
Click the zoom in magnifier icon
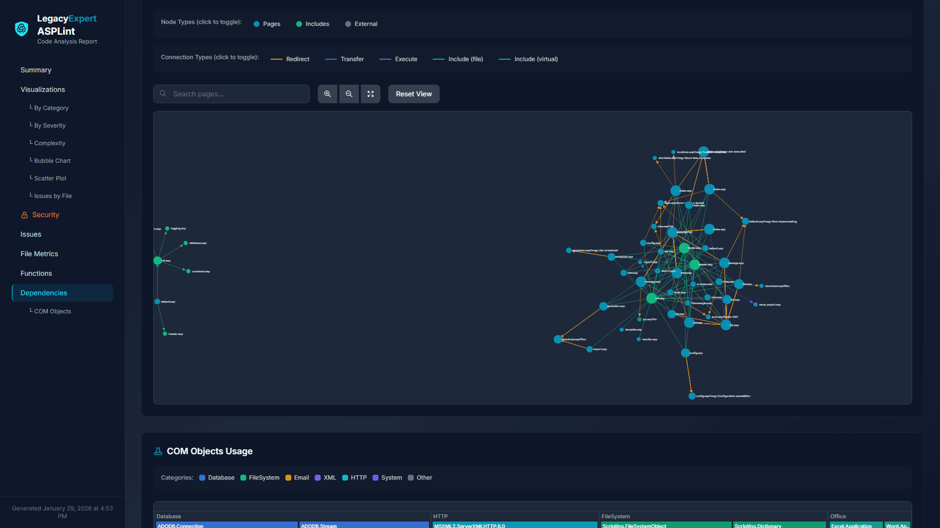coord(328,94)
